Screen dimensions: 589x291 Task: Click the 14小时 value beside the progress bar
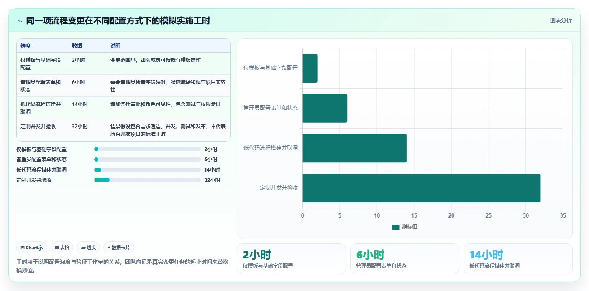coord(212,170)
